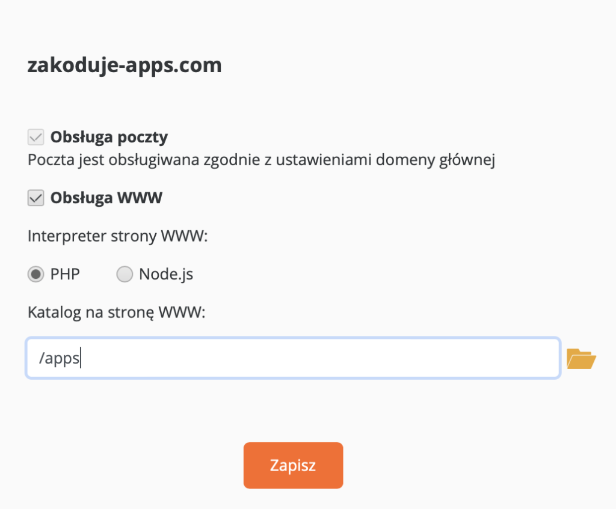Toggle the Obsługa WWW checkbox
The width and height of the screenshot is (616, 509).
click(35, 198)
